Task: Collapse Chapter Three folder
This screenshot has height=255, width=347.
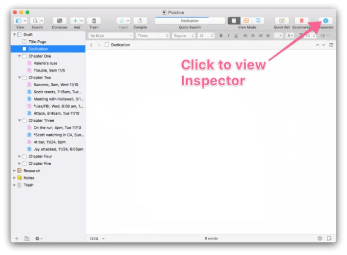Action: click(19, 120)
